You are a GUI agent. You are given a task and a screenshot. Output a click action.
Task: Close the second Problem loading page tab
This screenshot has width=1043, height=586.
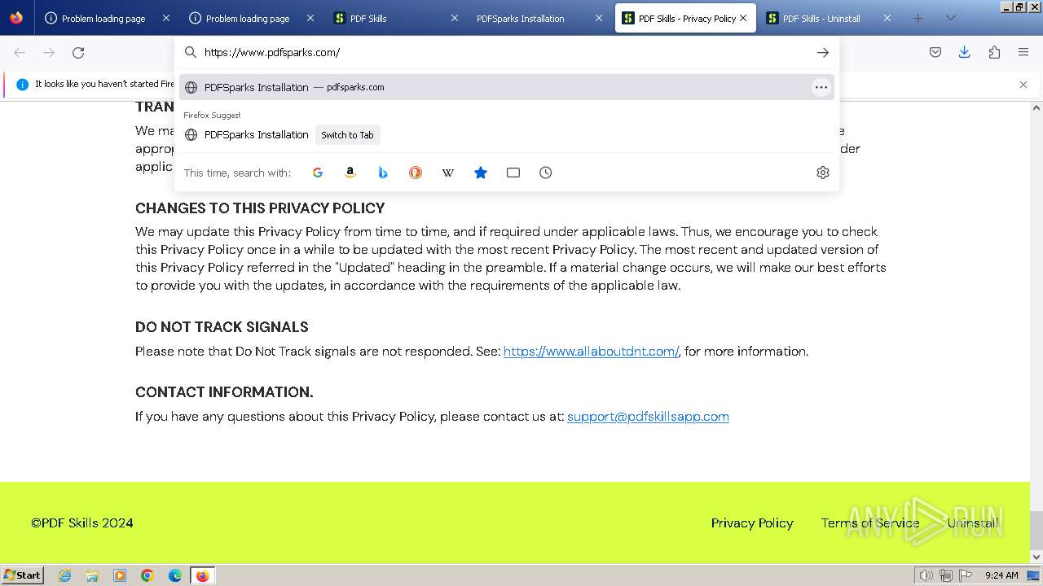[x=310, y=18]
